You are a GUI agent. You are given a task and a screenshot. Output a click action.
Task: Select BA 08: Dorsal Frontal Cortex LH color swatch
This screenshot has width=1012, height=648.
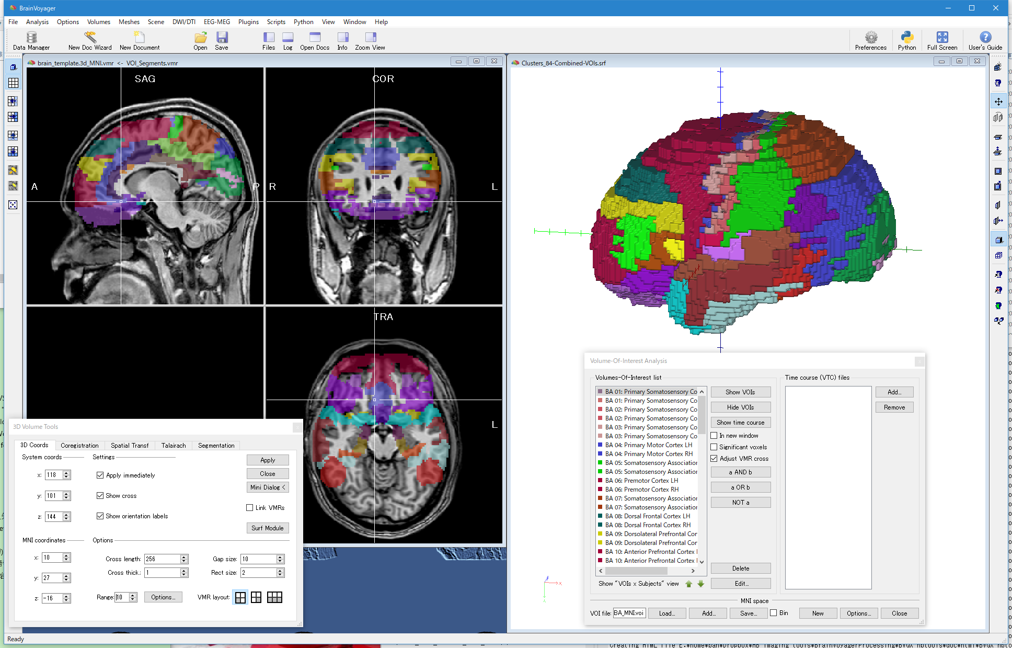600,516
